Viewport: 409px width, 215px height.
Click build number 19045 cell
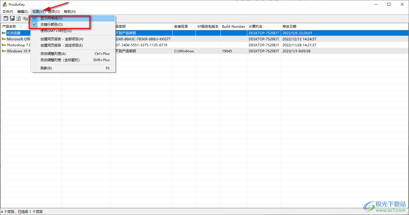pos(227,51)
